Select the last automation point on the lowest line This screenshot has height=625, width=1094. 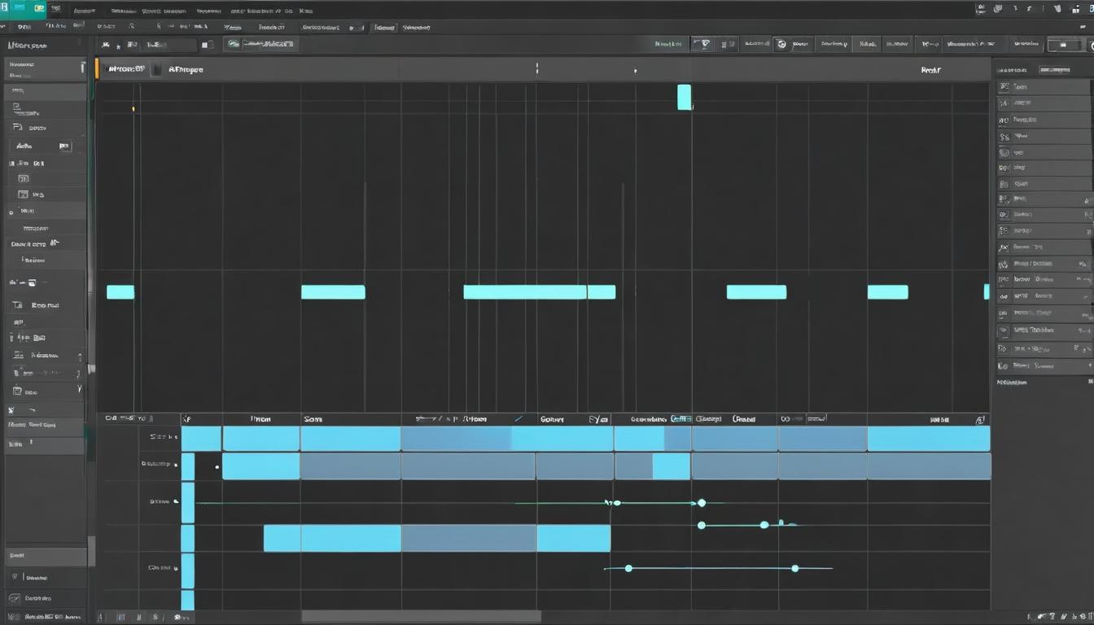tap(795, 568)
